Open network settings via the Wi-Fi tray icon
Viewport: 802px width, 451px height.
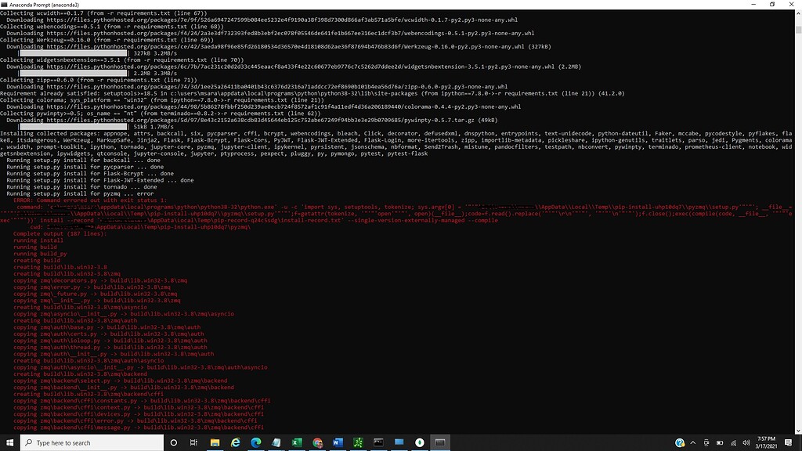point(734,442)
